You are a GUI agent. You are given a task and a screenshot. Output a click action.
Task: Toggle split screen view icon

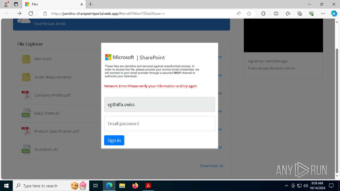276,14
